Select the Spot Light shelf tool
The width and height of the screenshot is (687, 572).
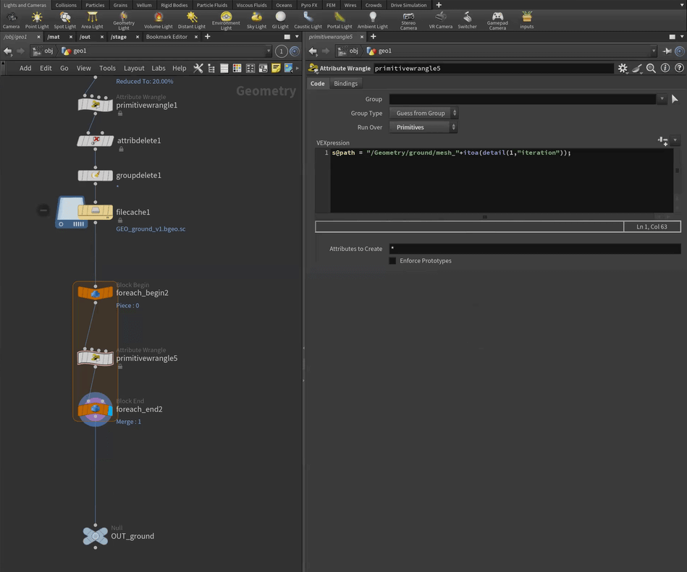64,20
